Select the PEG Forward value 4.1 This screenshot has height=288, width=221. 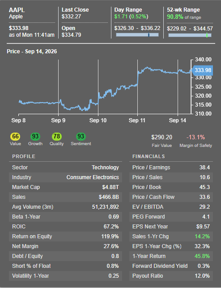point(206,217)
